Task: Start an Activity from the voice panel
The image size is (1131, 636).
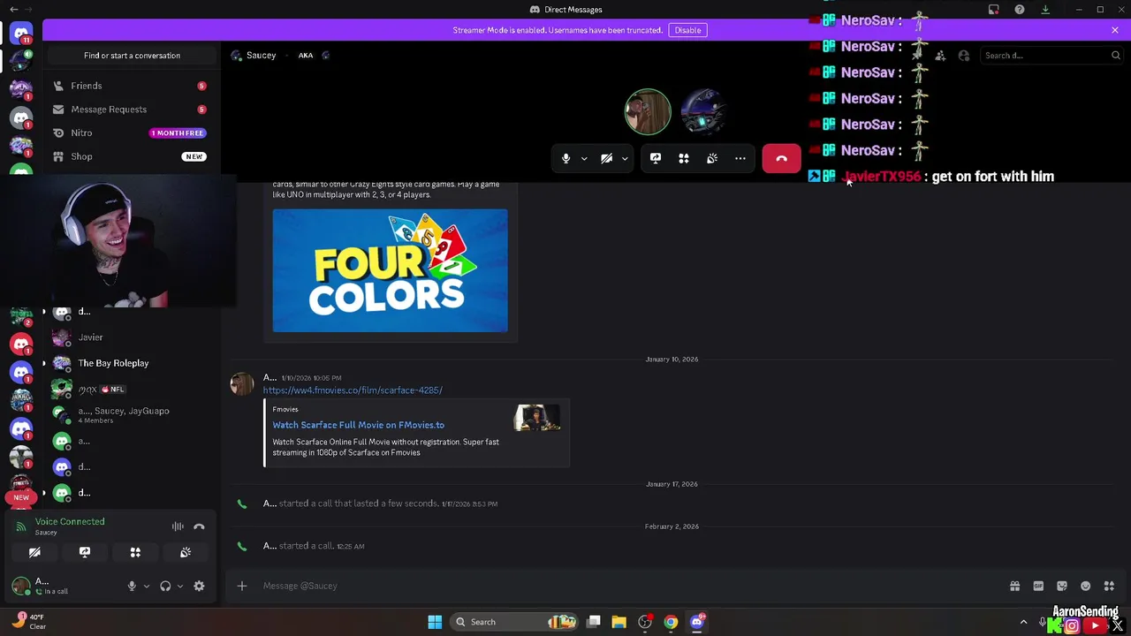Action: tap(135, 552)
